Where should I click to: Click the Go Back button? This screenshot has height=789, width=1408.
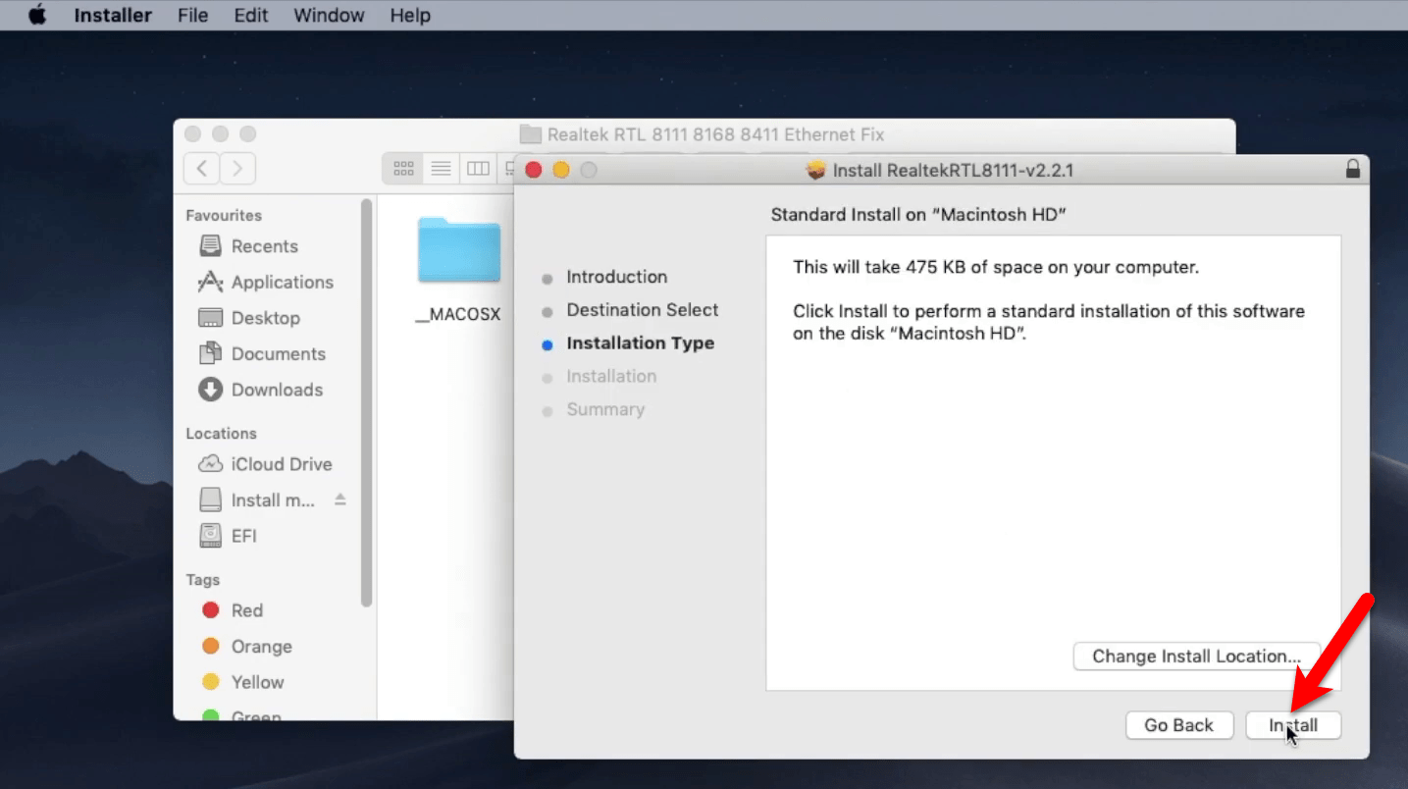point(1178,725)
